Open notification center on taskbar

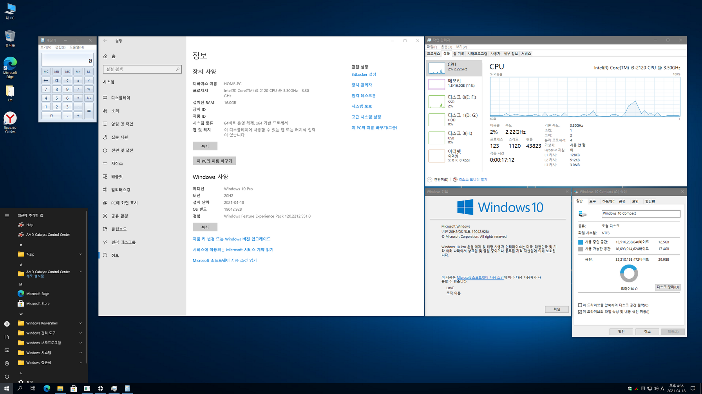click(x=693, y=389)
